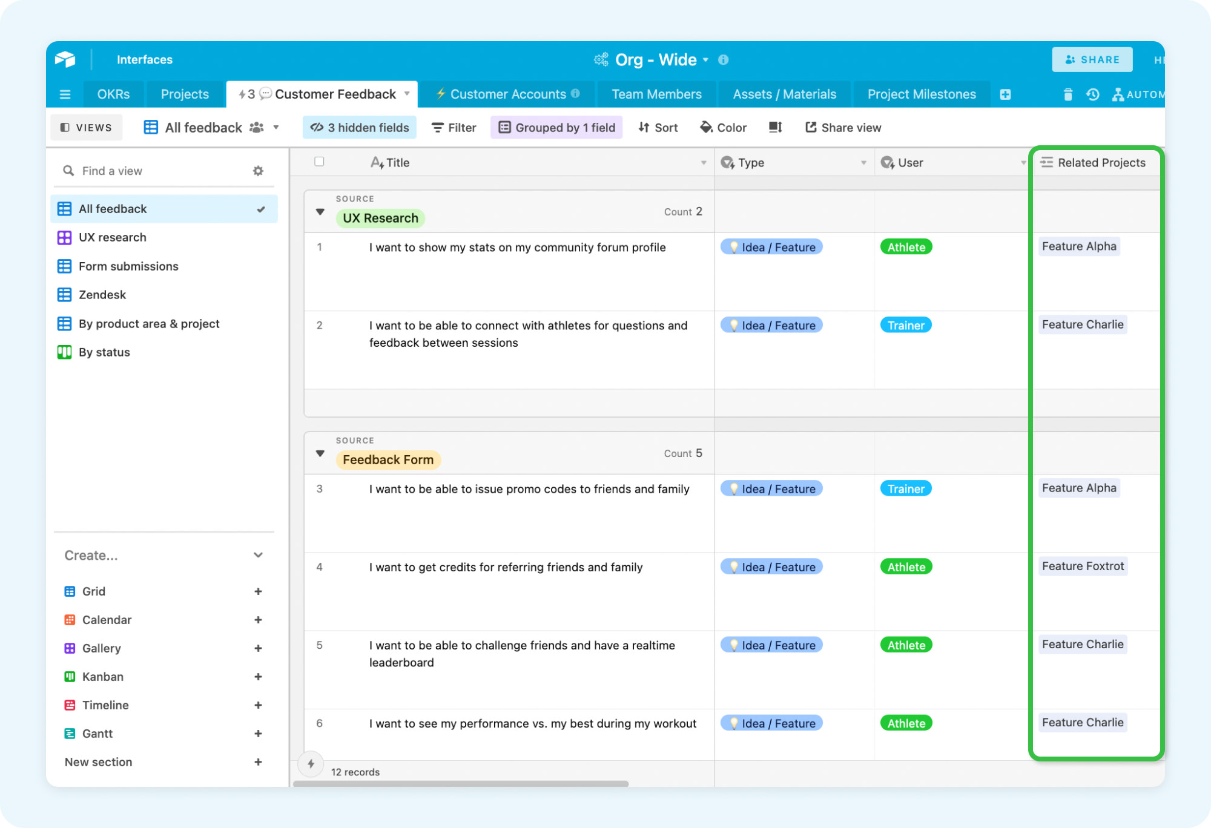Screen dimensions: 1211x828
Task: Toggle the VIEWS sidebar button
Action: pyautogui.click(x=87, y=127)
